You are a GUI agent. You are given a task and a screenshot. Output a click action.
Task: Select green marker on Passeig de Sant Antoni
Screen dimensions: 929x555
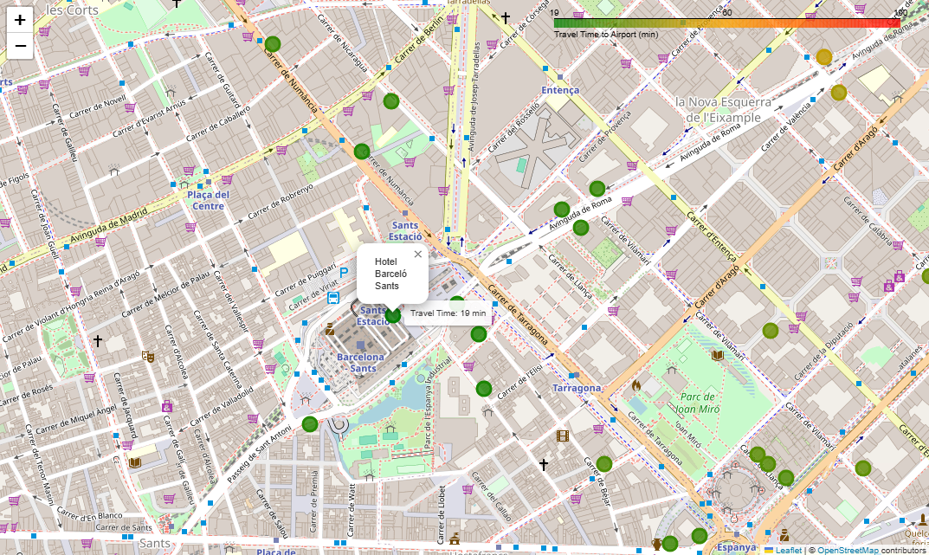(x=310, y=424)
